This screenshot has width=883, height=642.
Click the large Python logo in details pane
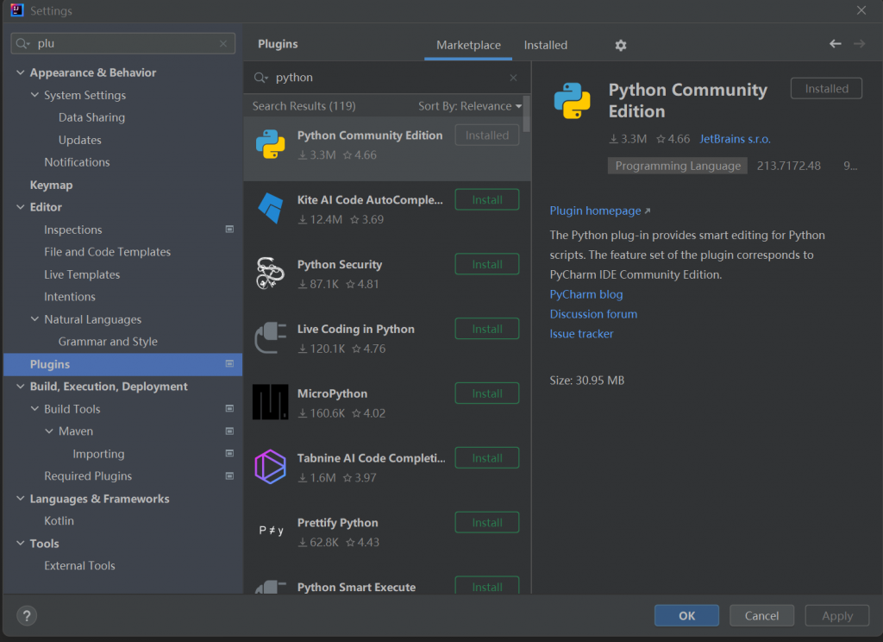(573, 101)
